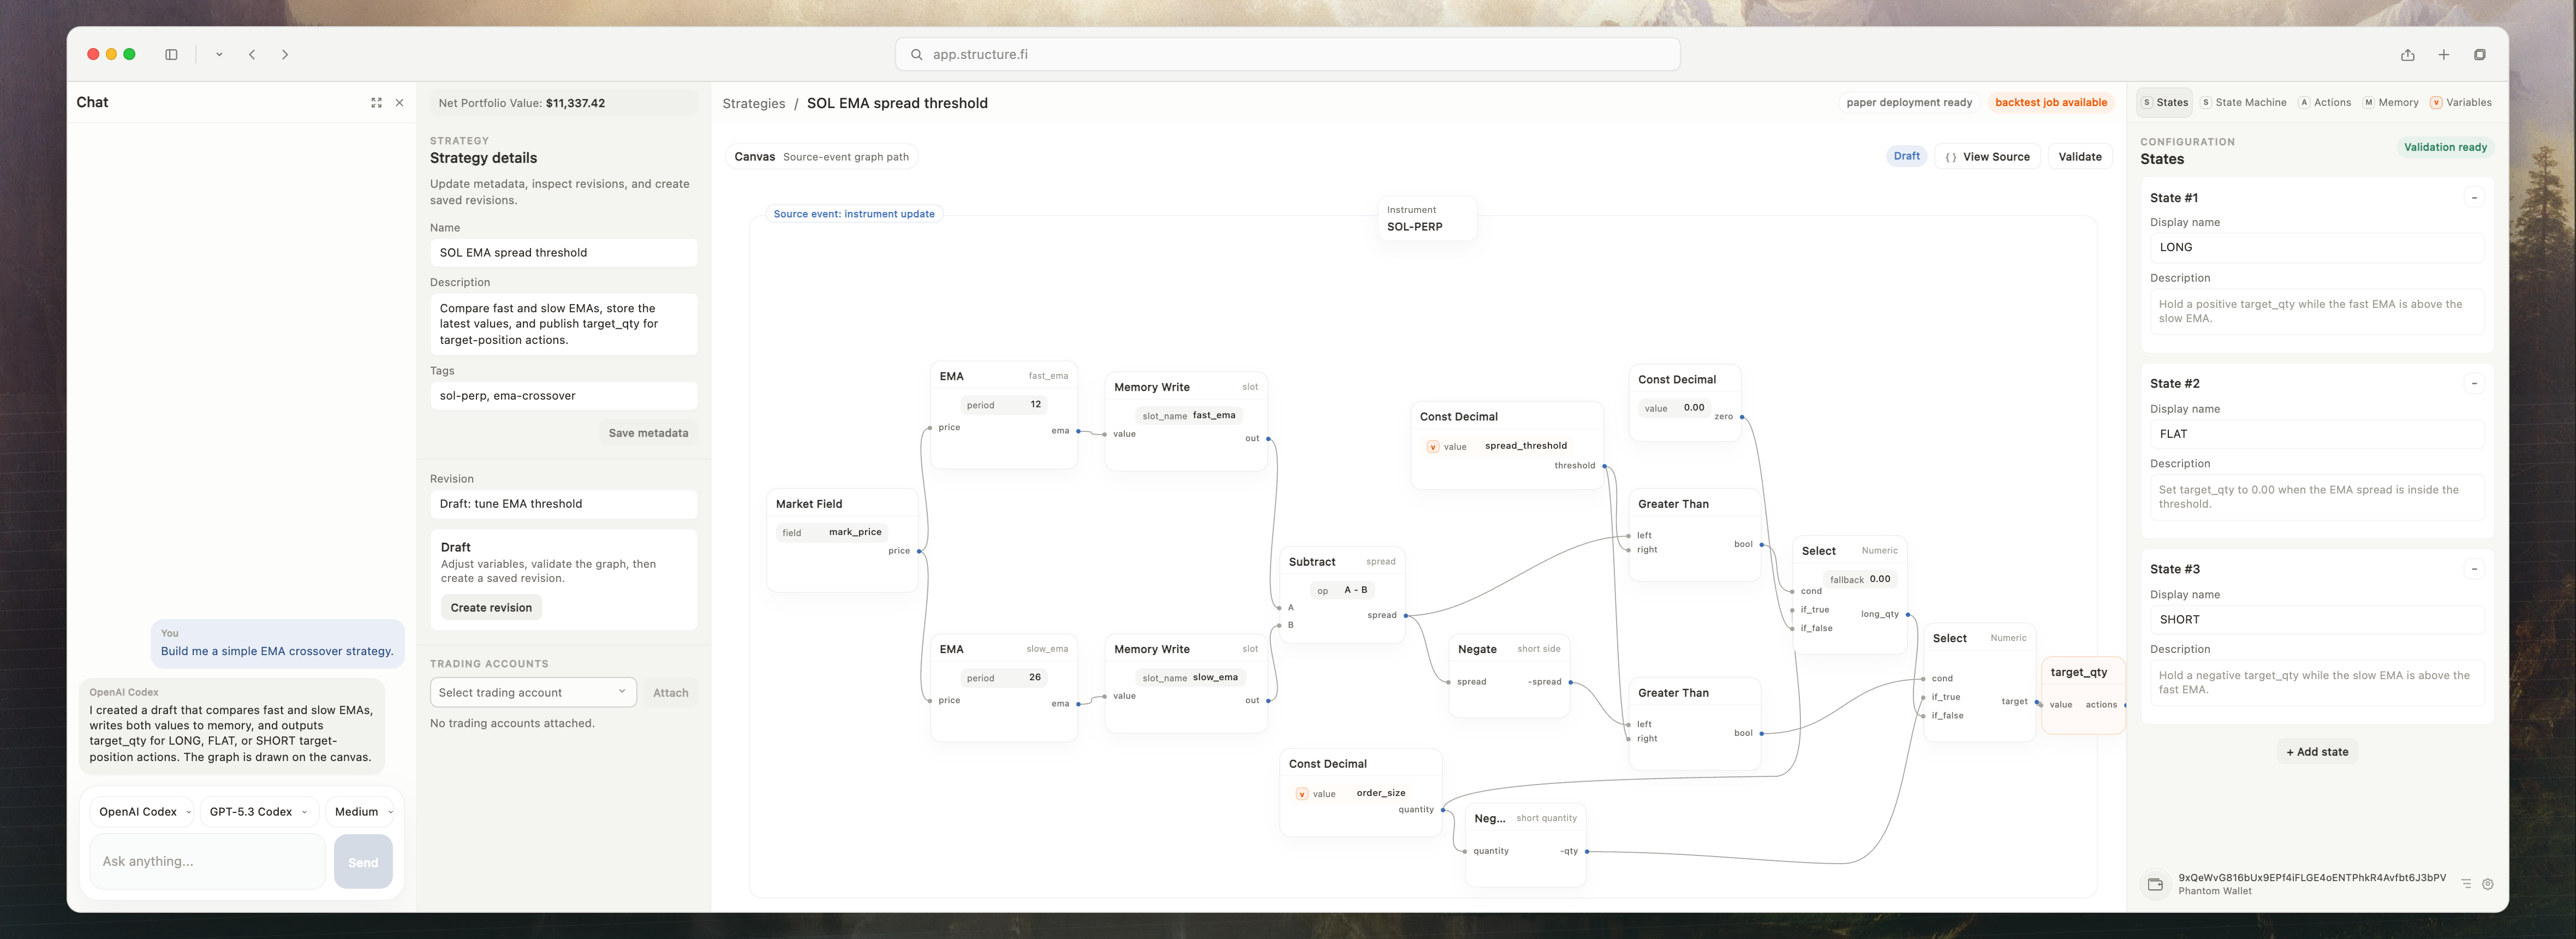This screenshot has height=939, width=2576.
Task: Click backtest job available badge
Action: tap(2050, 102)
